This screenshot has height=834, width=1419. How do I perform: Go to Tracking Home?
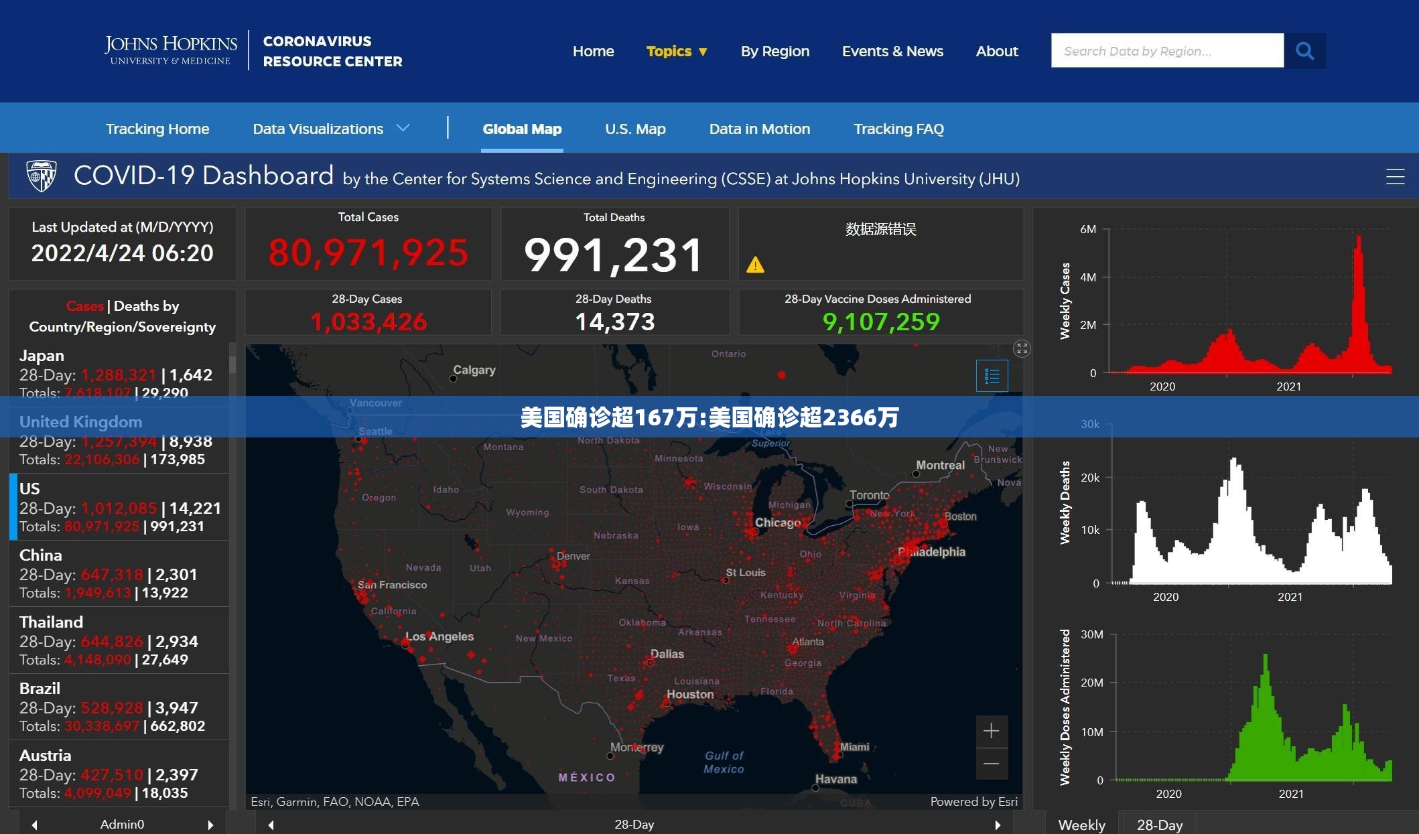pyautogui.click(x=157, y=129)
